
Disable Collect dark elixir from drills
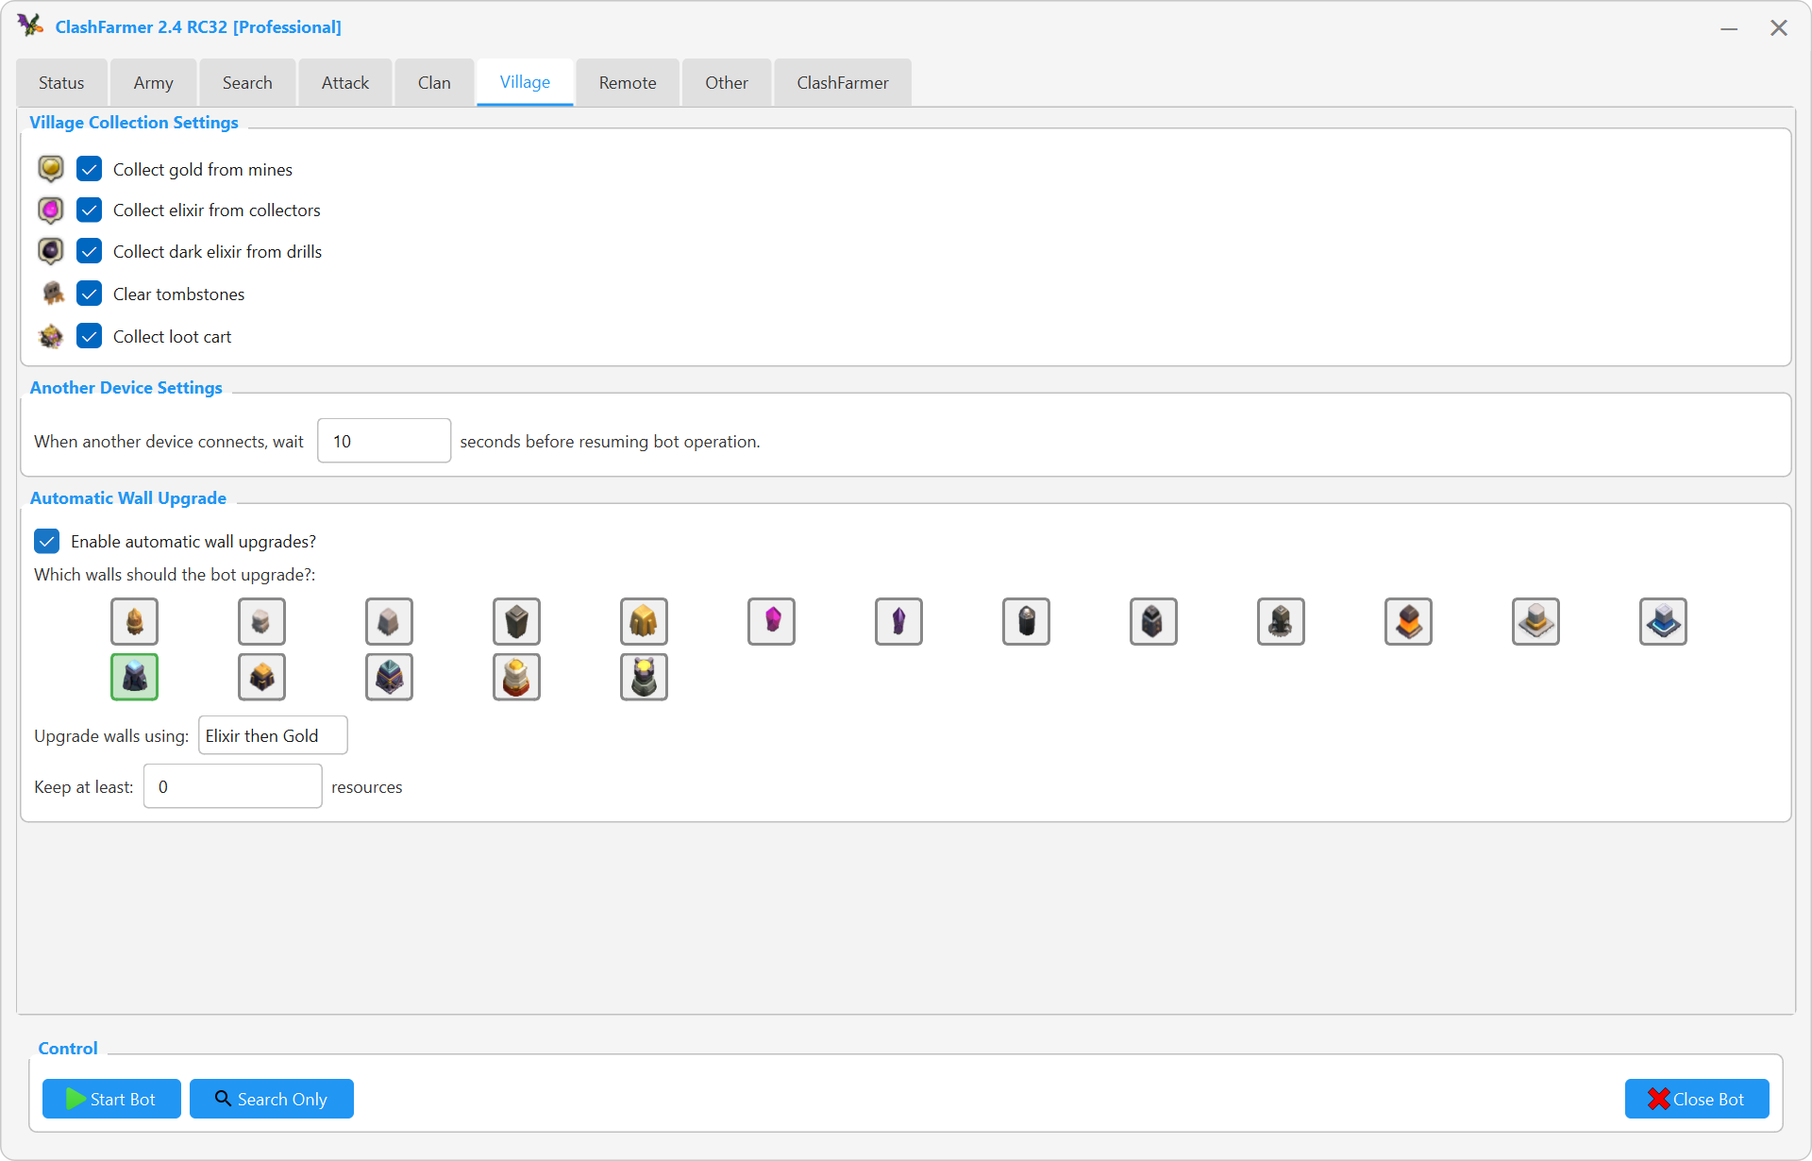coord(89,251)
